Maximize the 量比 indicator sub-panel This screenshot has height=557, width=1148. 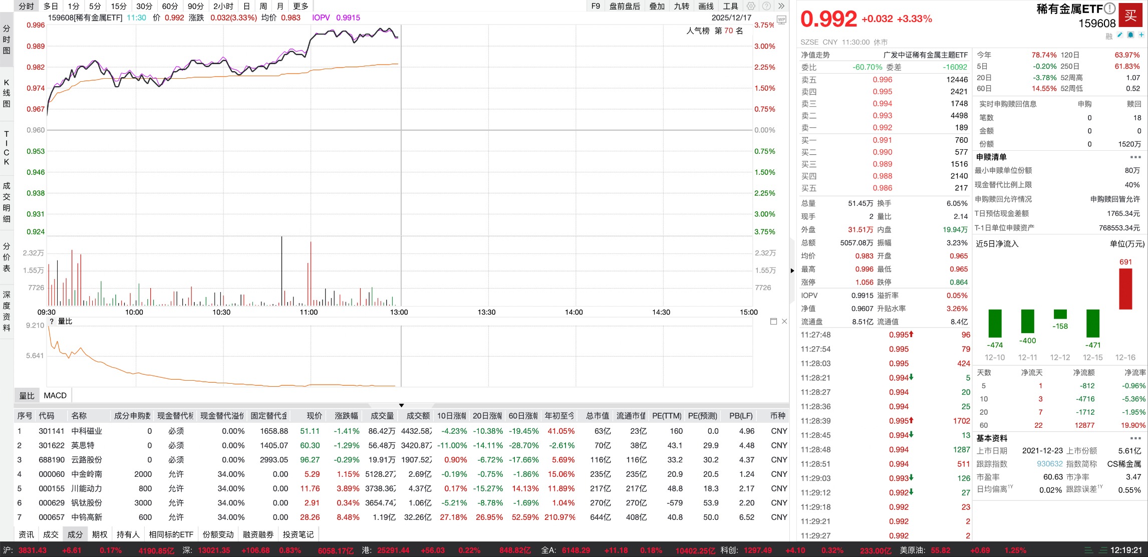[773, 322]
